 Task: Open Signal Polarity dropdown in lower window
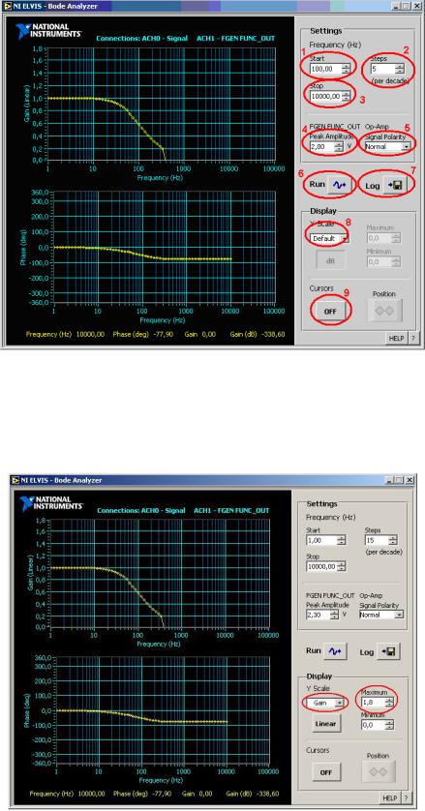(381, 615)
